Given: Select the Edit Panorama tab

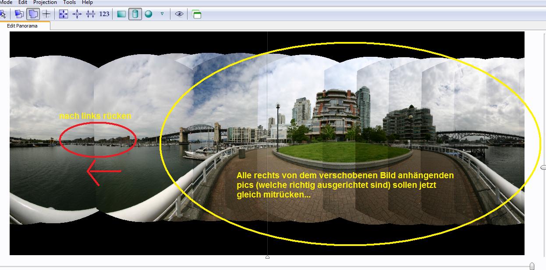Looking at the screenshot, I should 22,26.
